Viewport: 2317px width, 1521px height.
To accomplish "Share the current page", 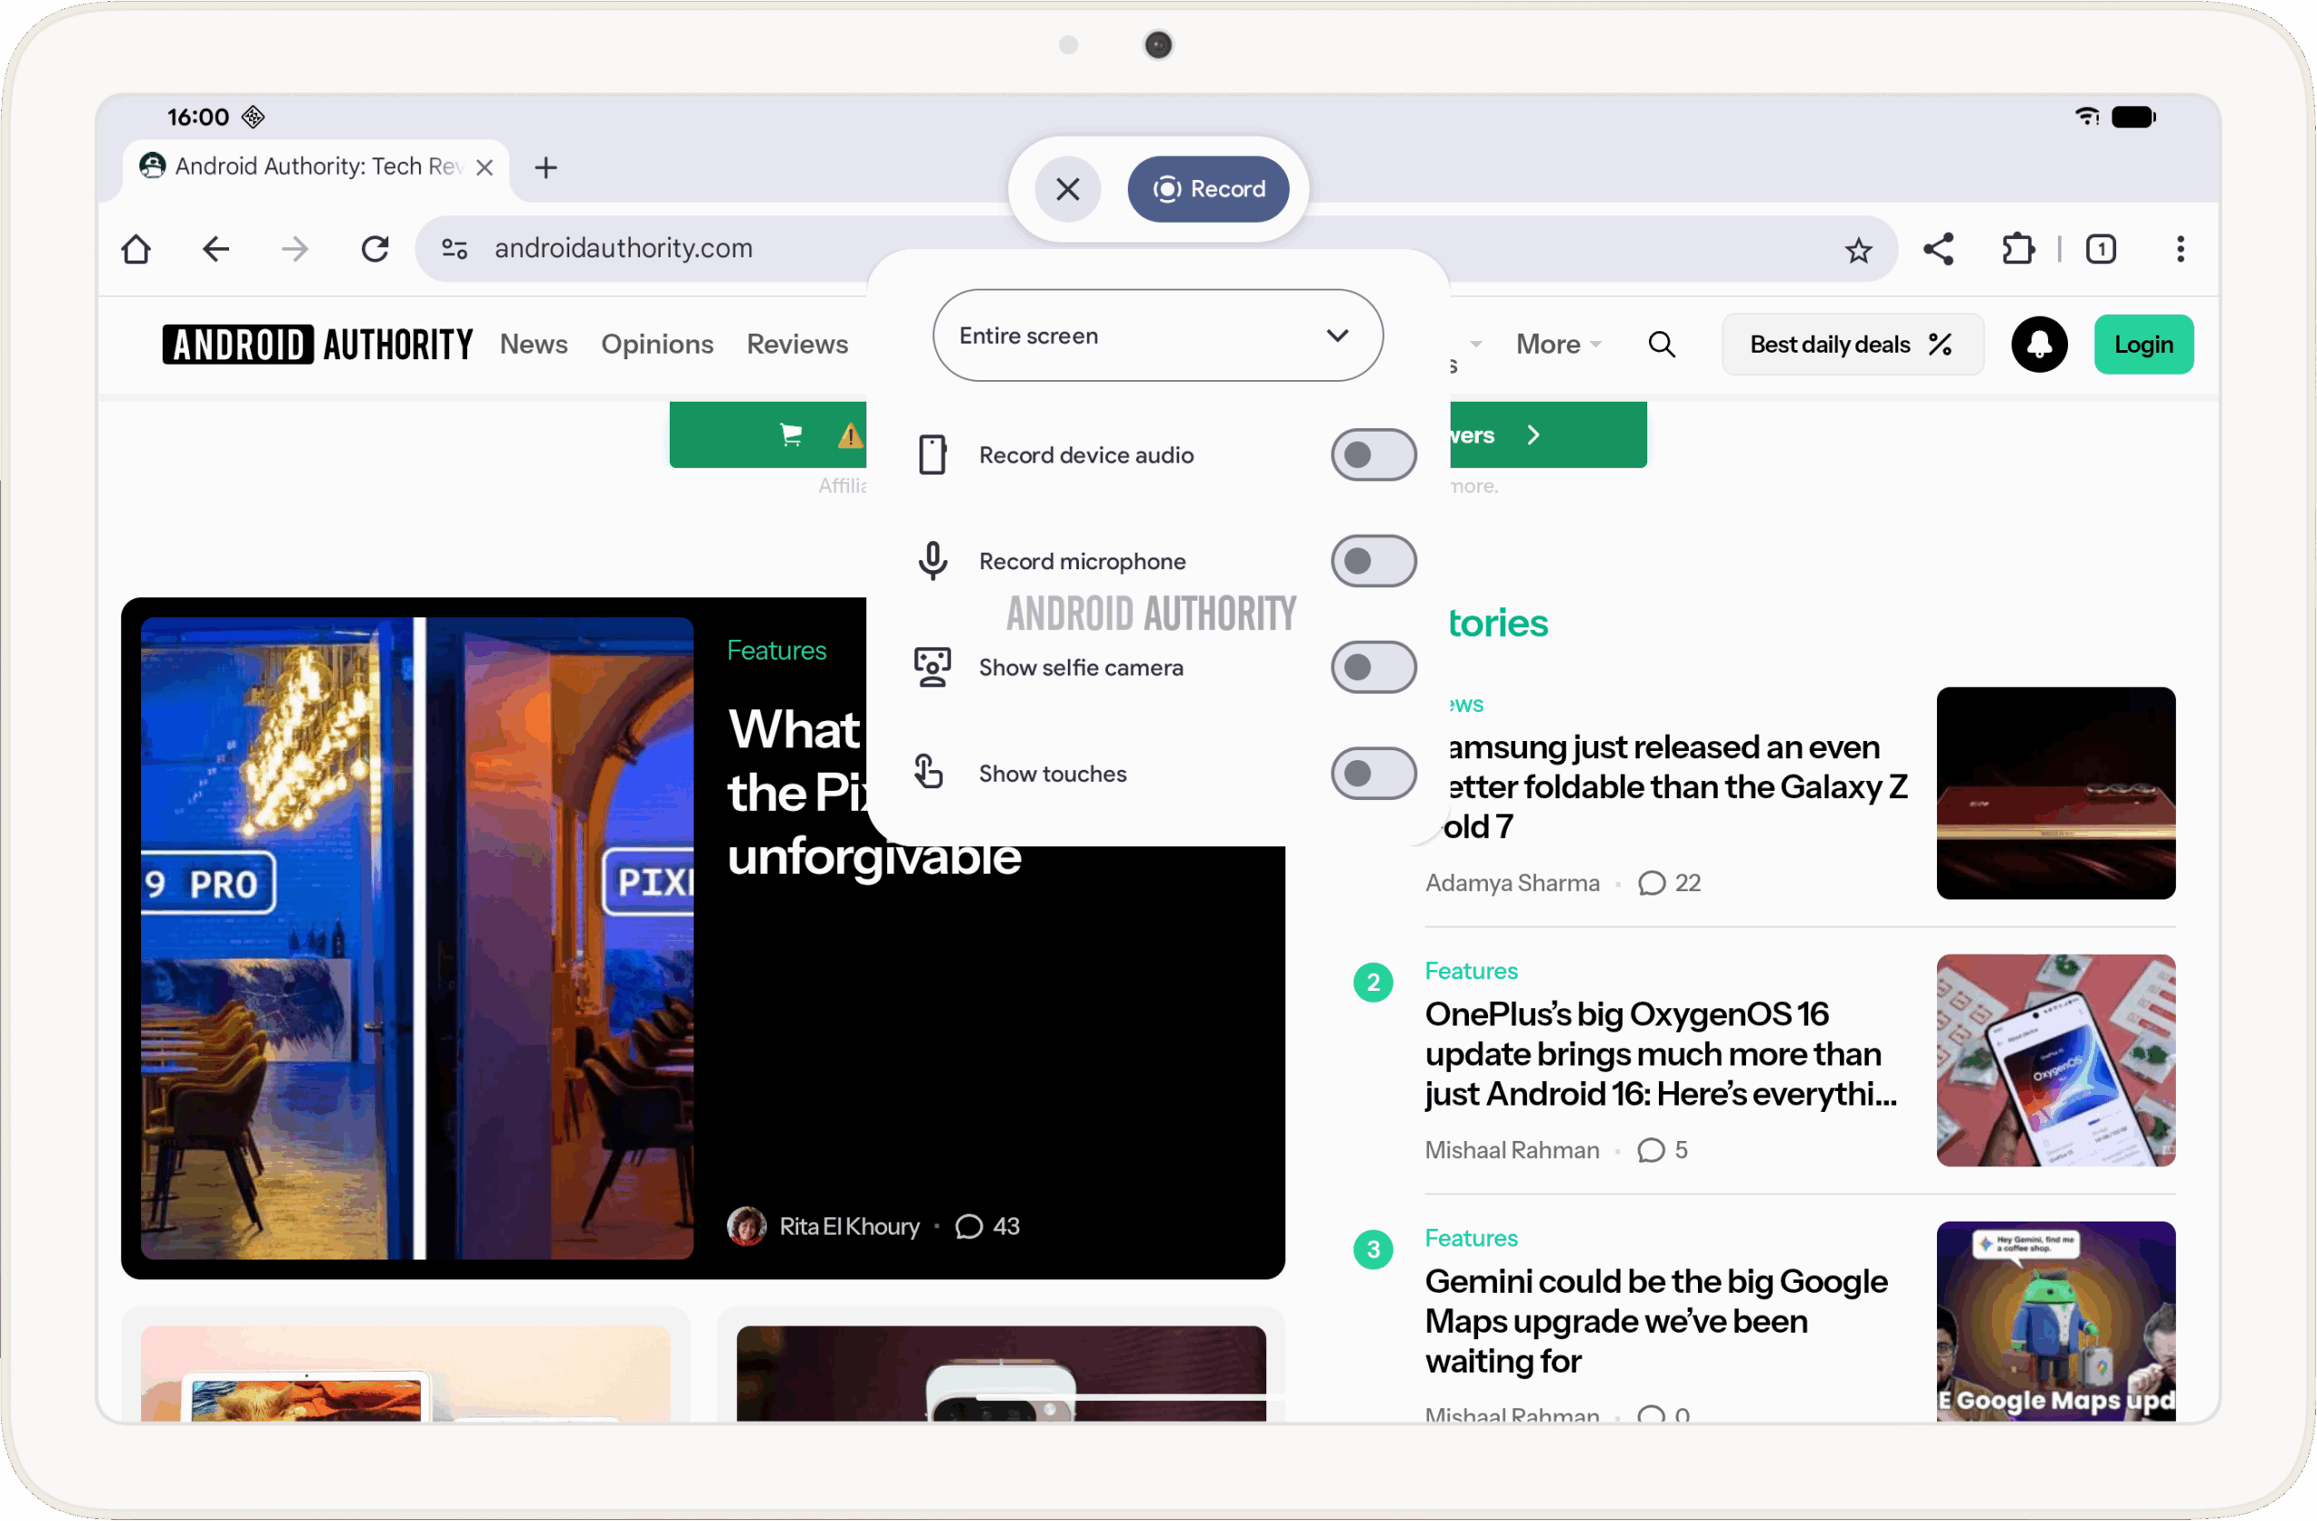I will click(1939, 249).
